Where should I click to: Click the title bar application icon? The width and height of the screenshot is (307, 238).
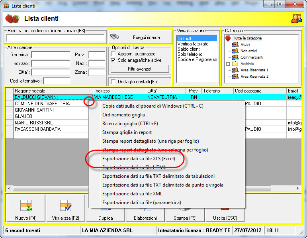6,6
